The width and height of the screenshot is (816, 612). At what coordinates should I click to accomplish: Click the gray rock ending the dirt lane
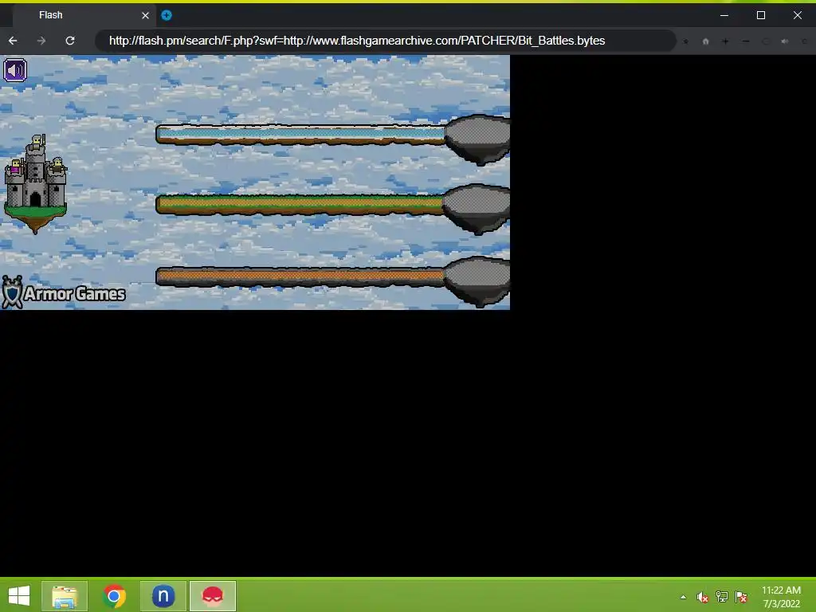click(478, 281)
